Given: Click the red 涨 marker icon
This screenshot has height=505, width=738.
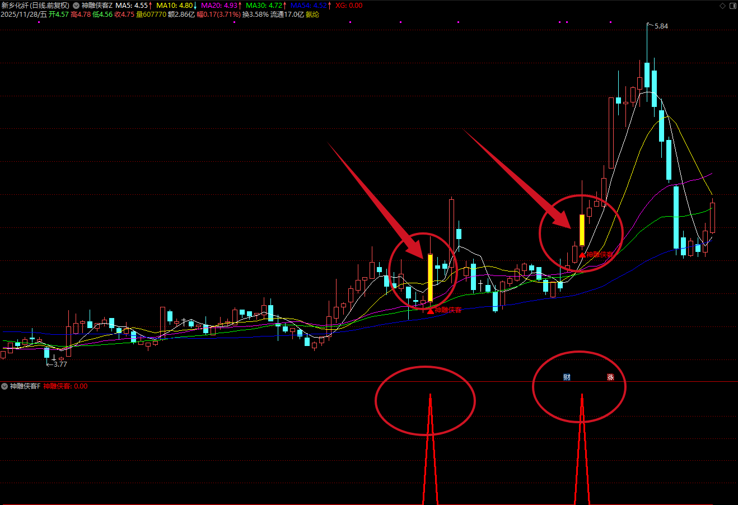Looking at the screenshot, I should pos(610,377).
